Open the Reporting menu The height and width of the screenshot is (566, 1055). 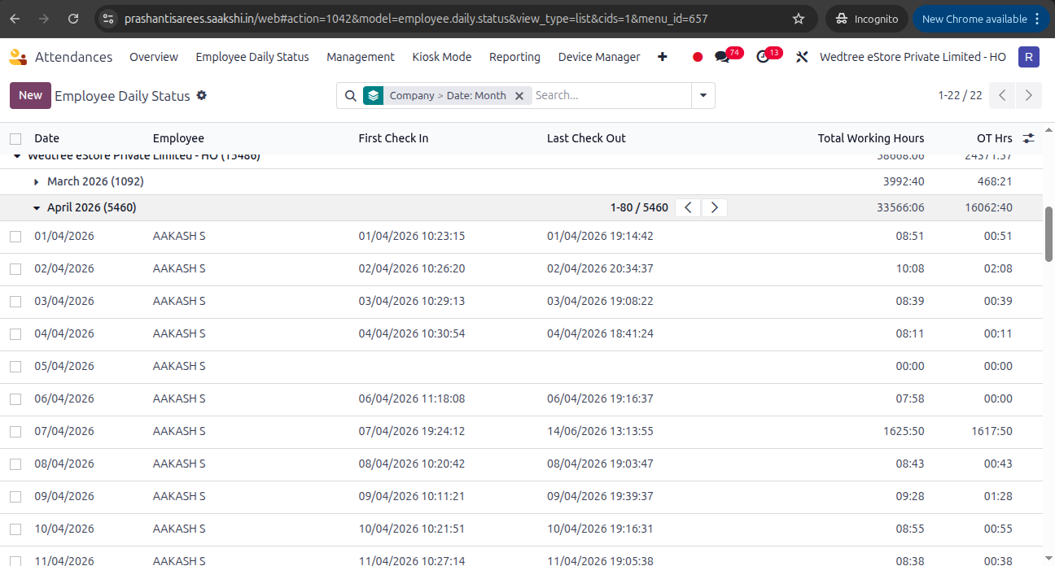pos(514,57)
